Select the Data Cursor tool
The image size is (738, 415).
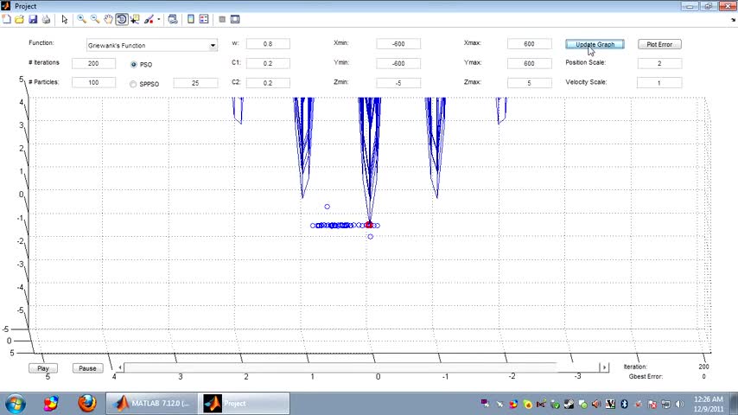(135, 19)
